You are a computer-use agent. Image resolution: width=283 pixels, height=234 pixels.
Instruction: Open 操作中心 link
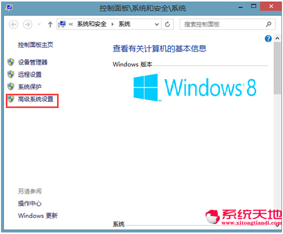pos(30,204)
